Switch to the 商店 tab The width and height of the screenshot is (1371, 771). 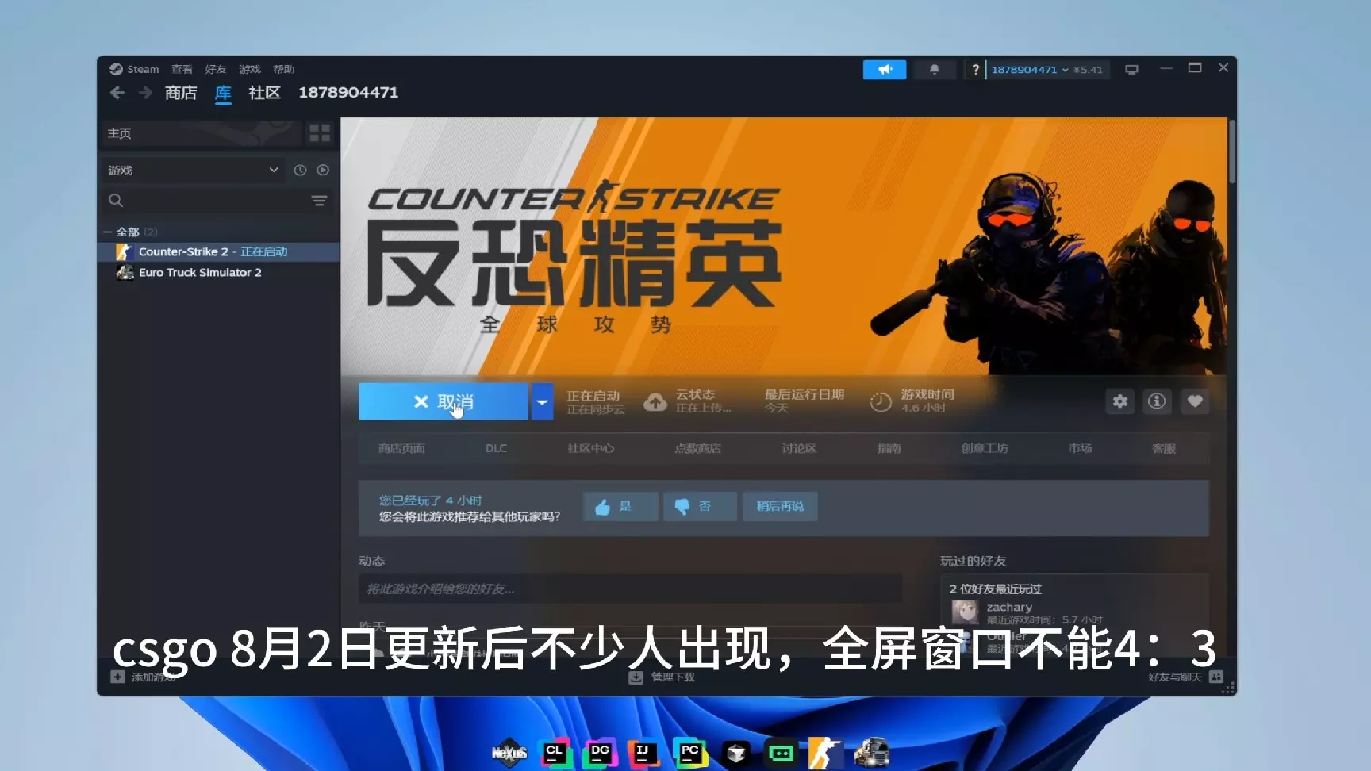click(x=181, y=93)
